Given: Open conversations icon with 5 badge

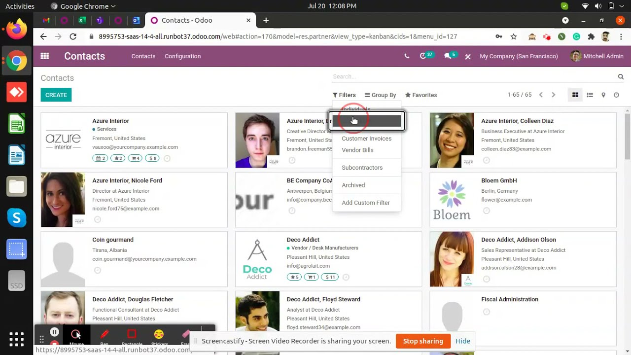Looking at the screenshot, I should tap(451, 56).
